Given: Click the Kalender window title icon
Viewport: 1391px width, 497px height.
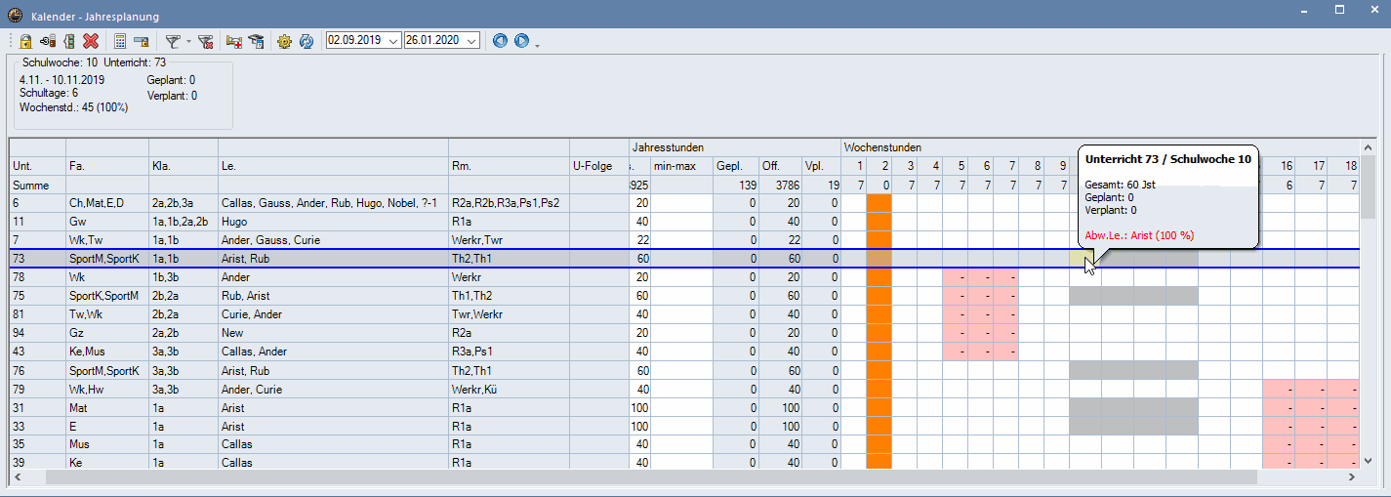Looking at the screenshot, I should (x=15, y=16).
